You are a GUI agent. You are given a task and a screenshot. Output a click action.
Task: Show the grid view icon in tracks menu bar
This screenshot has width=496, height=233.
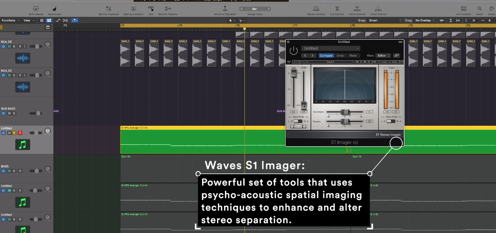[x=42, y=20]
